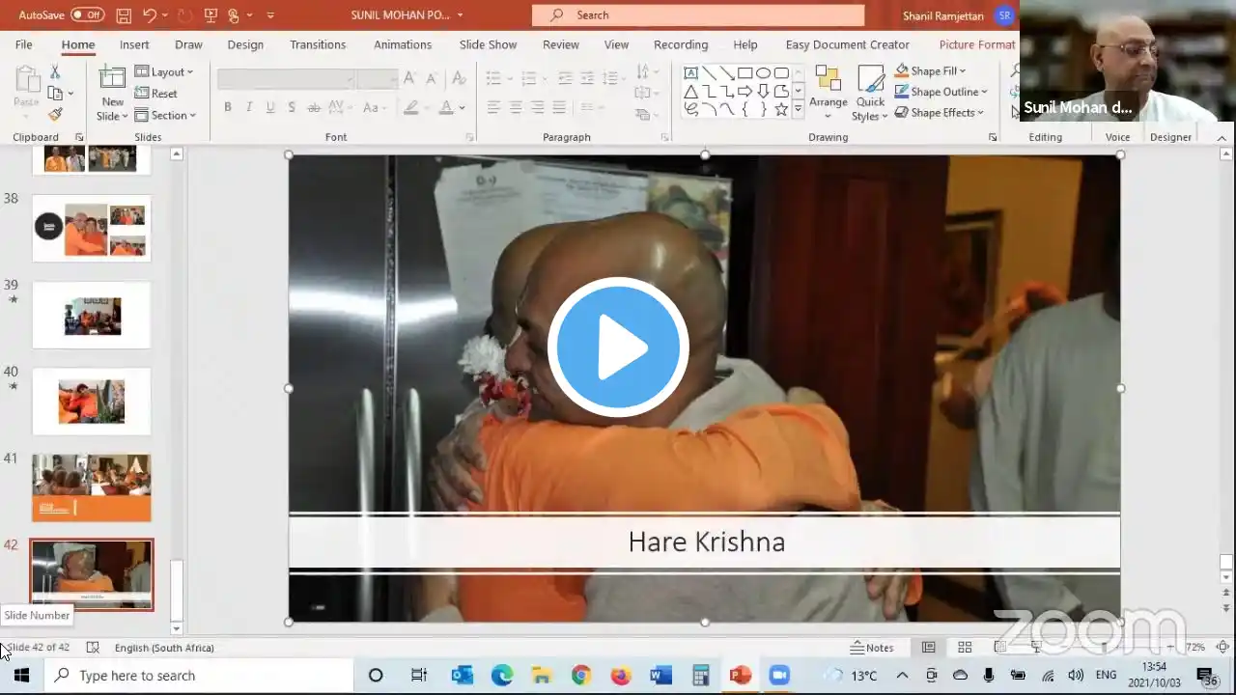
Task: Open the Shape Fill dropdown
Action: coord(930,71)
